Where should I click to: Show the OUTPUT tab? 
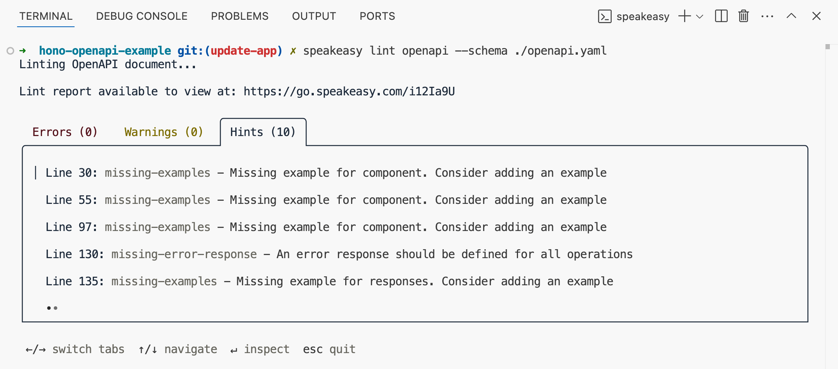pyautogui.click(x=314, y=16)
